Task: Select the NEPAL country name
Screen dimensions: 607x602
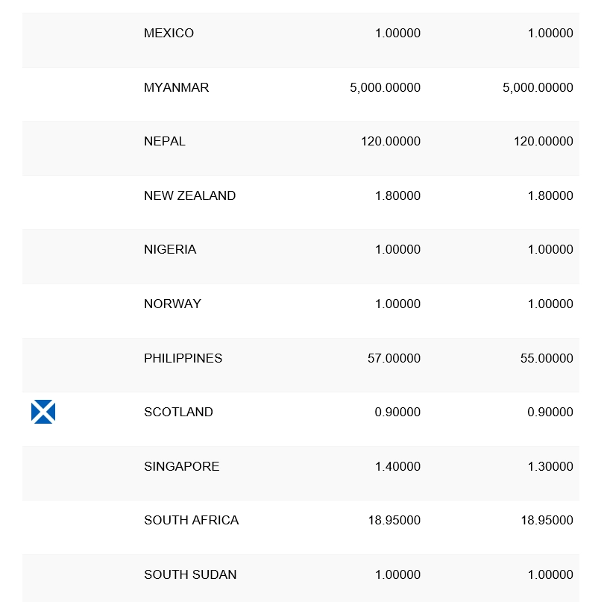Action: coord(165,142)
